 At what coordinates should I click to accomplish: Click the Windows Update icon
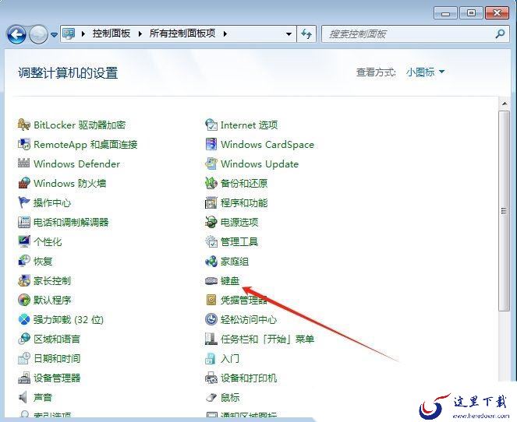211,164
